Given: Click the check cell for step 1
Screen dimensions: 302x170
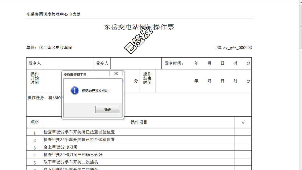Looking at the screenshot, I should point(243,132).
